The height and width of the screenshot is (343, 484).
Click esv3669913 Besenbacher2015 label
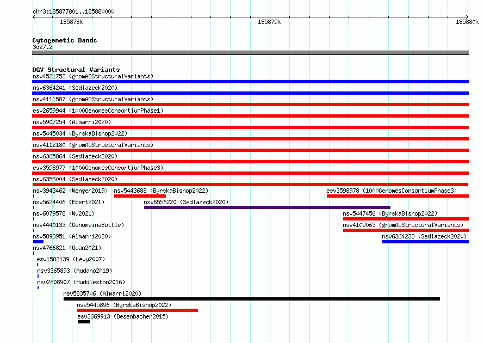coord(123,316)
